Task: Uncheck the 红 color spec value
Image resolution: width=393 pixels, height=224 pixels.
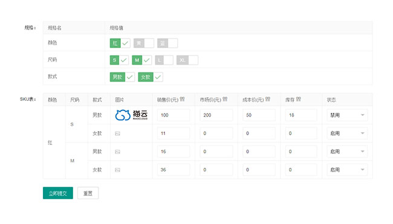Action: [120, 43]
